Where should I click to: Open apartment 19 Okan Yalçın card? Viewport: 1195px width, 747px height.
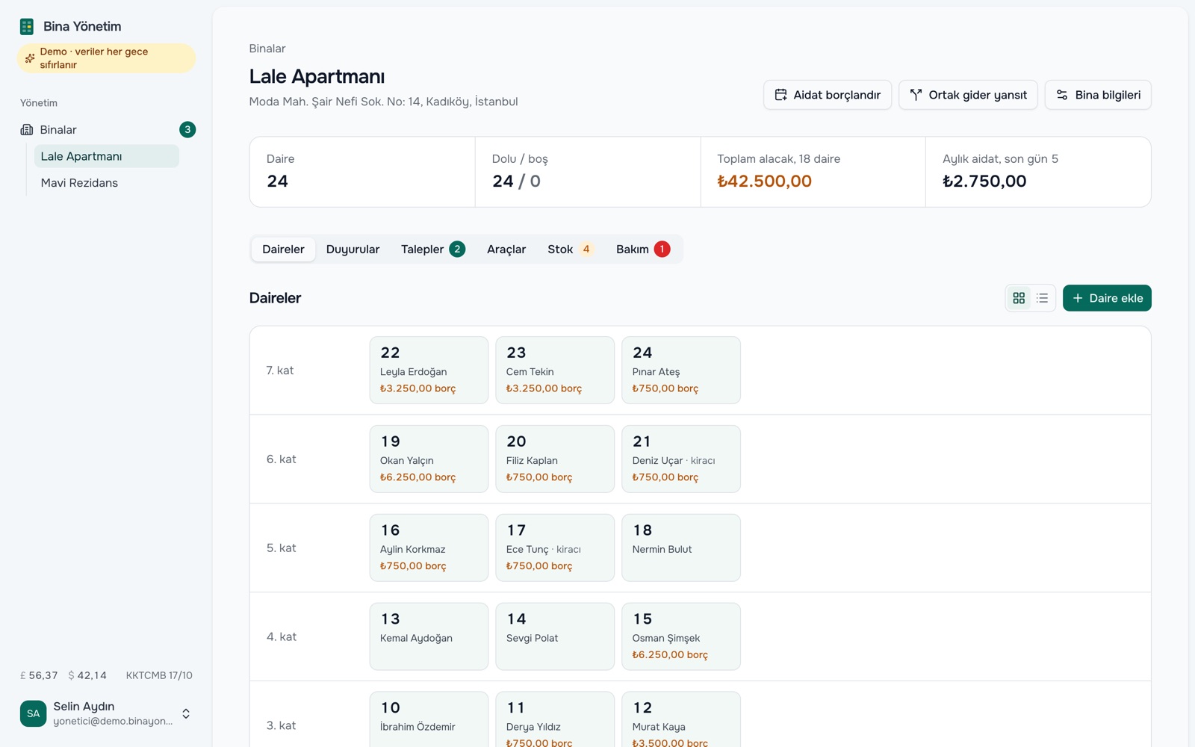tap(429, 459)
